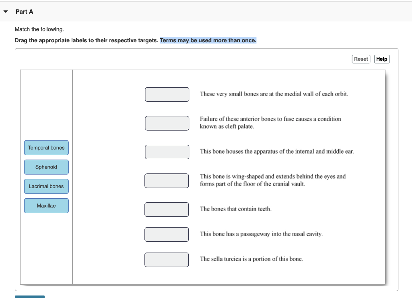
Task: Select the Sphenoid label
Action: coord(46,167)
